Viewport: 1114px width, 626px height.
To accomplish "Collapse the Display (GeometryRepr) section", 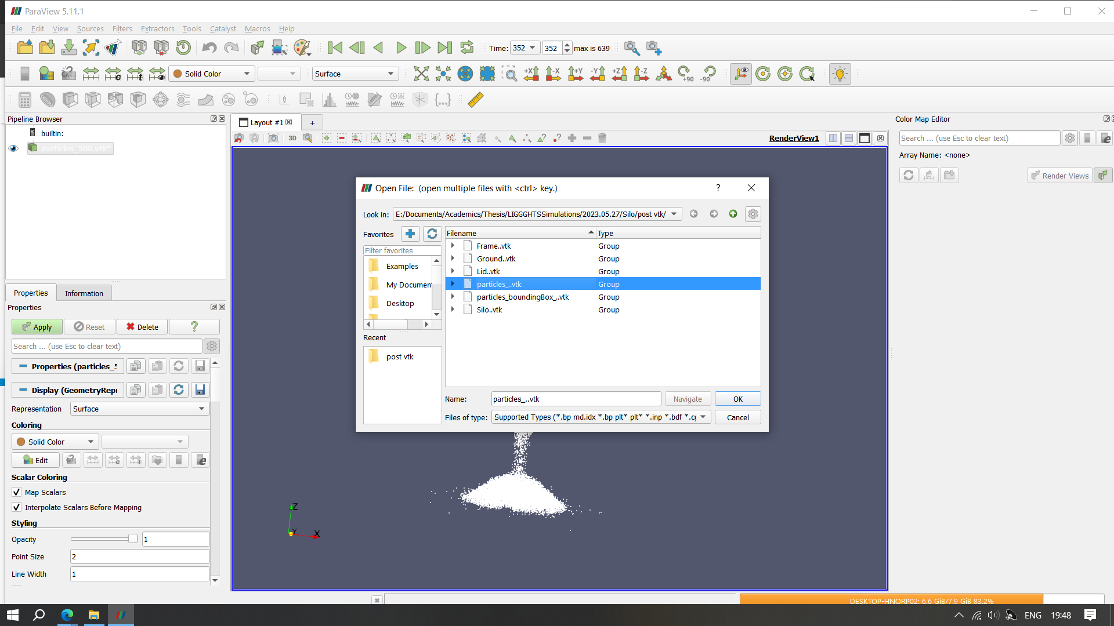I will (x=23, y=390).
